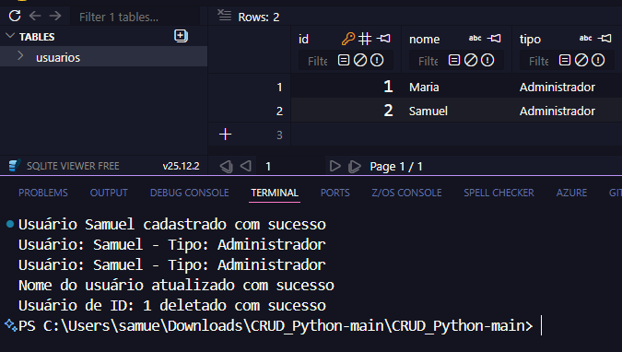622x352 pixels.
Task: Click the Filter tables search box
Action: [x=135, y=18]
